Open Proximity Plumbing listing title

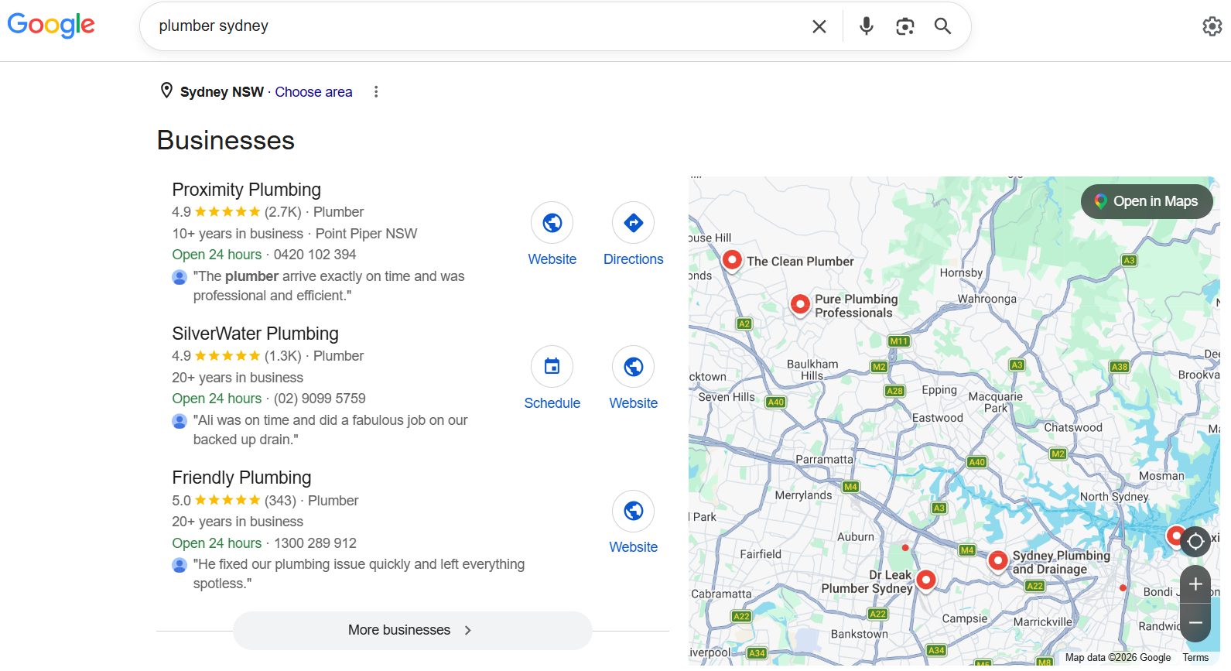tap(246, 190)
